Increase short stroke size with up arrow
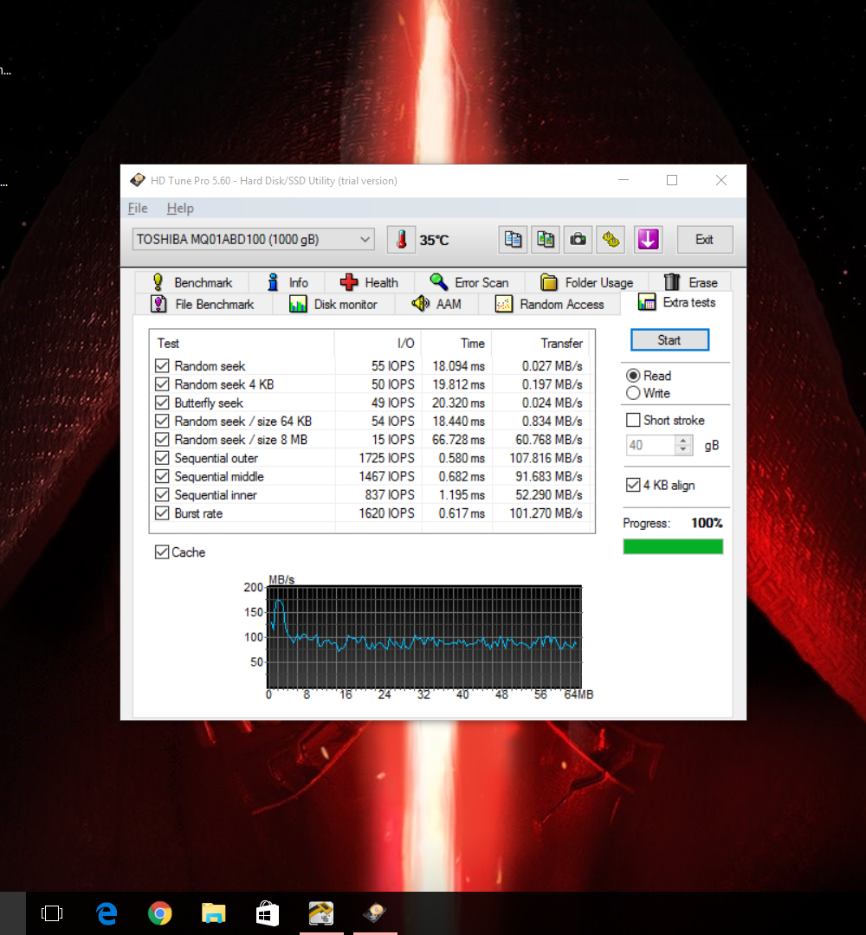The width and height of the screenshot is (866, 935). 683,441
